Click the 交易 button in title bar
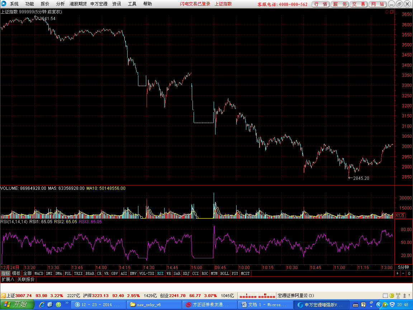The width and height of the screenshot is (413, 310). 359,4
